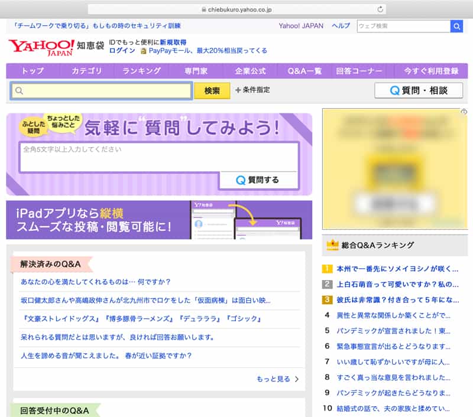Screen dimensions: 473x417
Task: Click the 検索 button
Action: (x=212, y=91)
